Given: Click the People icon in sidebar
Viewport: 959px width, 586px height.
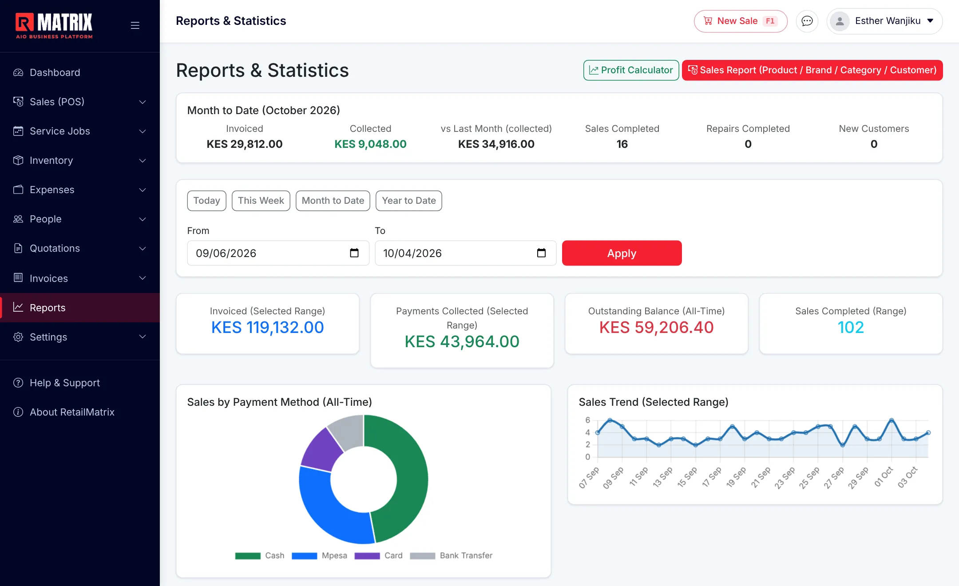Looking at the screenshot, I should (18, 219).
